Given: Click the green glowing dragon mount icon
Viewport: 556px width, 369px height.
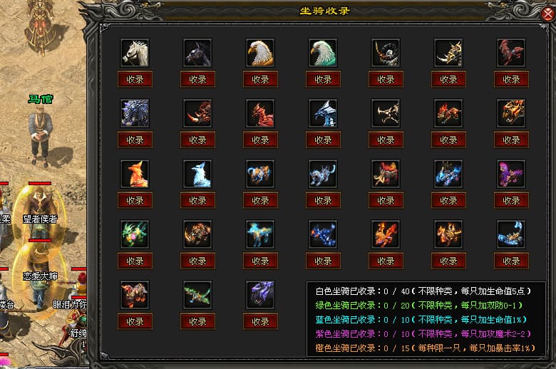Looking at the screenshot, I should pyautogui.click(x=135, y=234).
